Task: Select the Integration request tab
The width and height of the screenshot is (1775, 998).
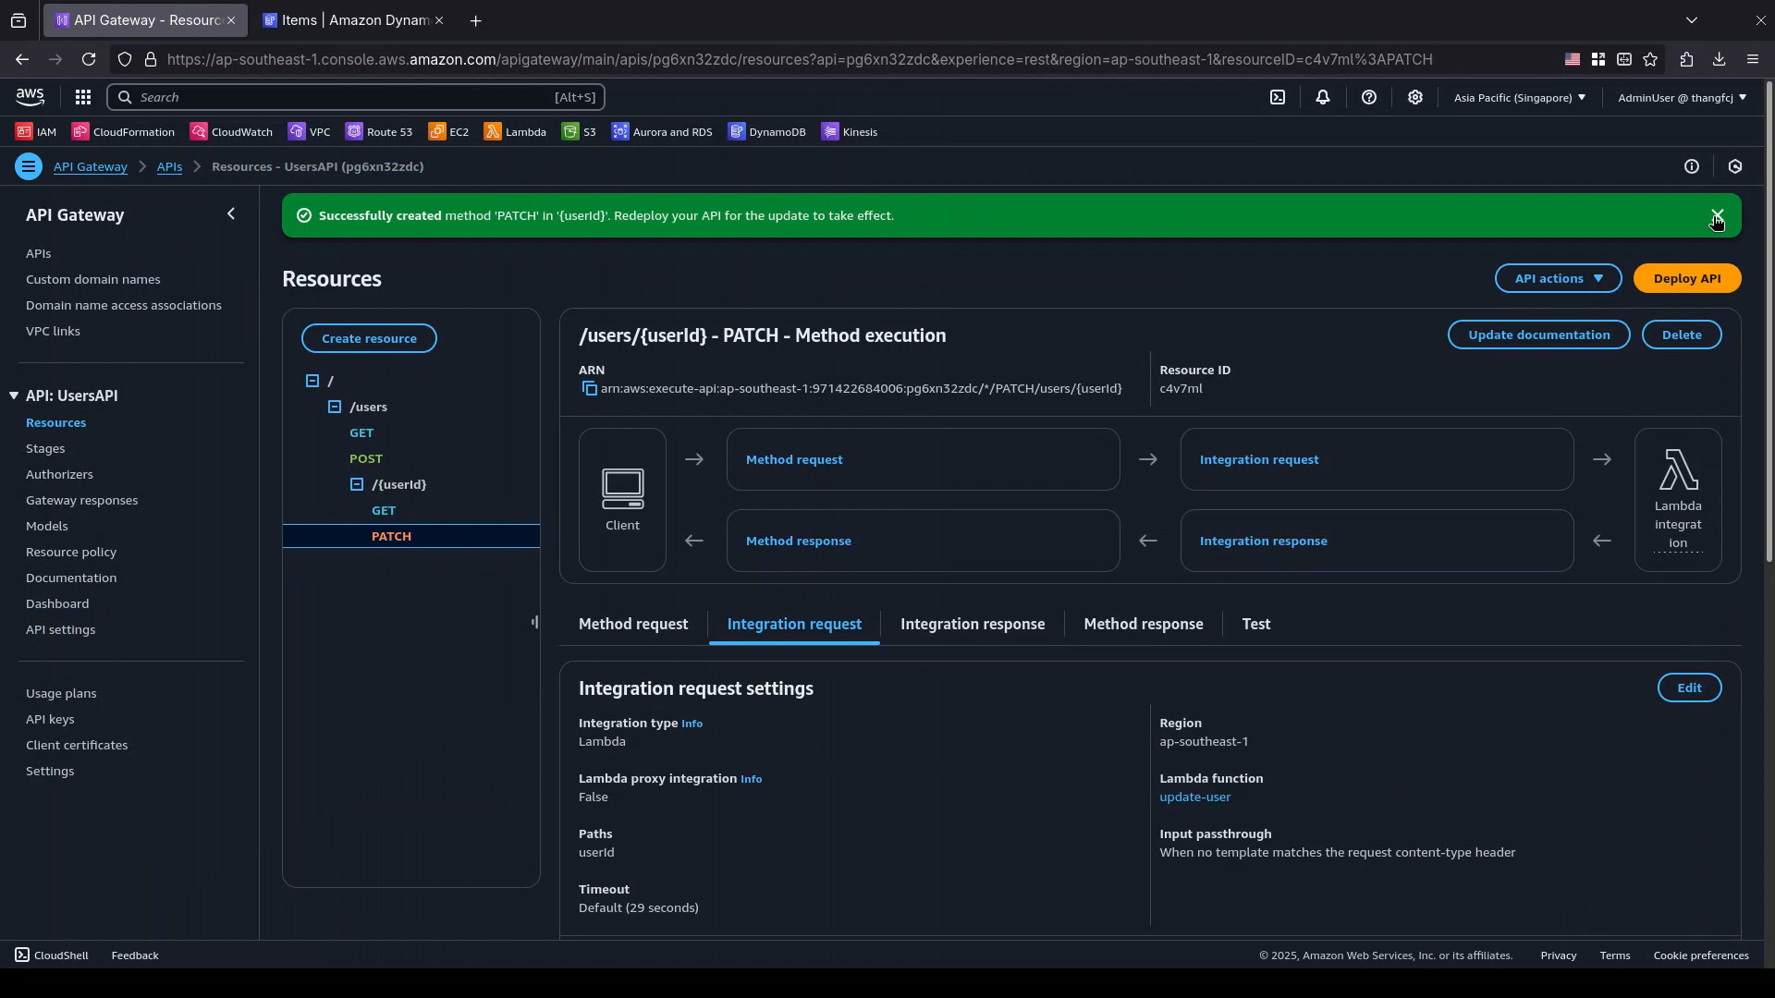Action: [x=794, y=625]
